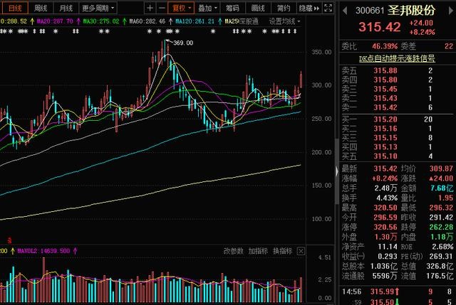Open 设置均线 moving average settings
This screenshot has height=305, width=456.
tap(284, 21)
